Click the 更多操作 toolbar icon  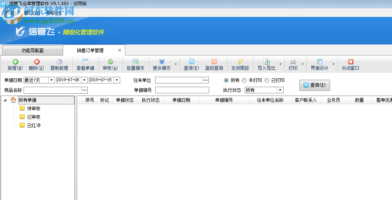coord(162,62)
